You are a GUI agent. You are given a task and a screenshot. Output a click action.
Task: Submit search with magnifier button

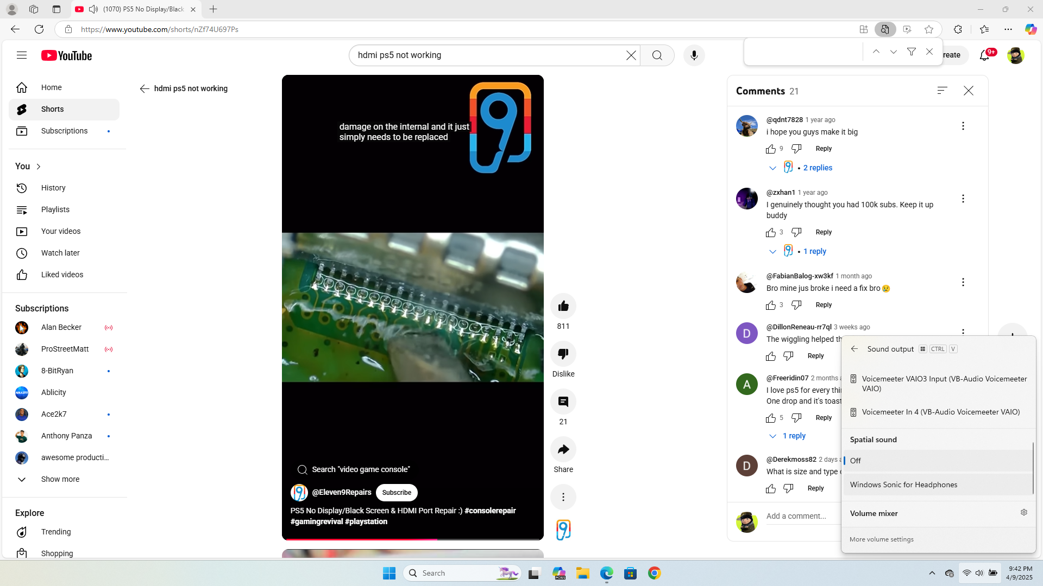tap(657, 55)
